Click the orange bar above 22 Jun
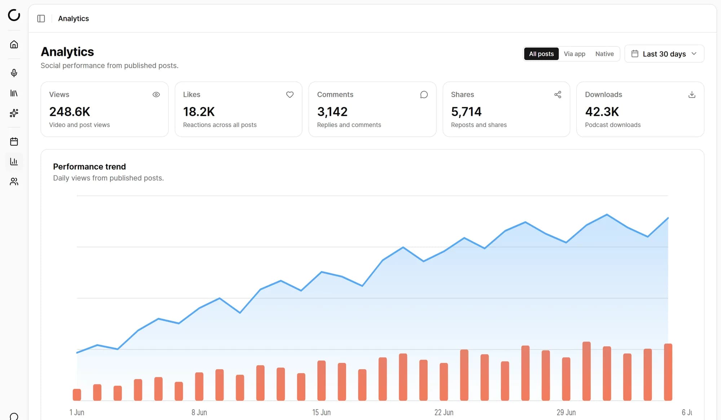 click(x=444, y=381)
